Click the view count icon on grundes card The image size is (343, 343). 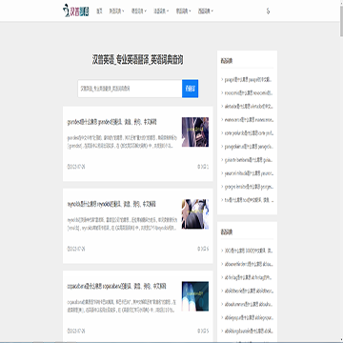[199, 167]
